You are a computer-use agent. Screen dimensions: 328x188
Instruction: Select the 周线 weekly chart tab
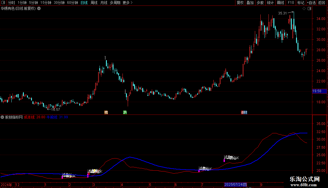tap(94, 3)
